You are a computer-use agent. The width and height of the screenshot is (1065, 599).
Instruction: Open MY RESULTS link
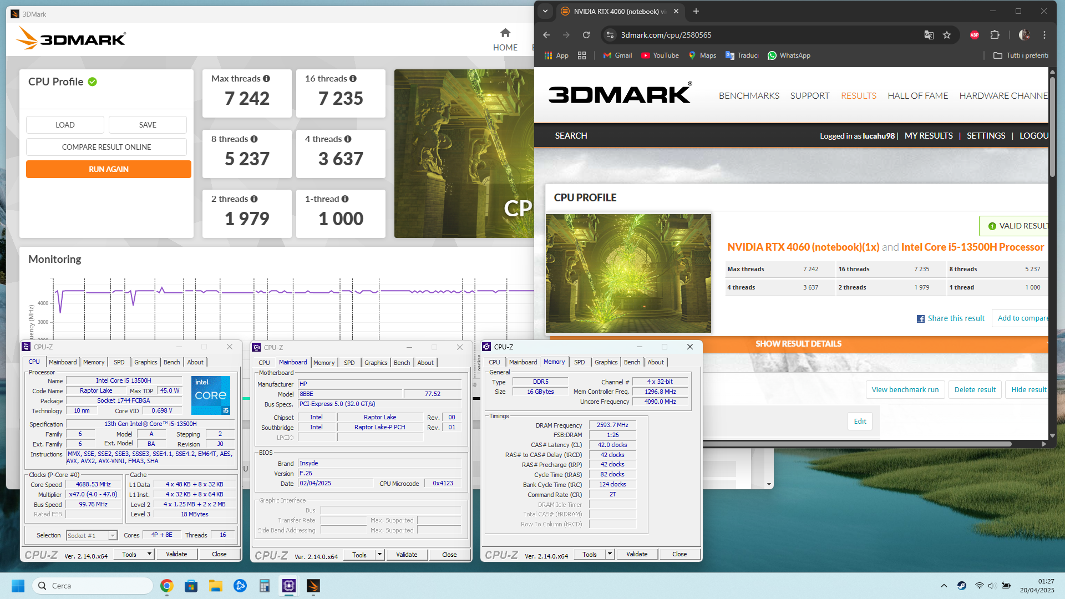pyautogui.click(x=929, y=136)
